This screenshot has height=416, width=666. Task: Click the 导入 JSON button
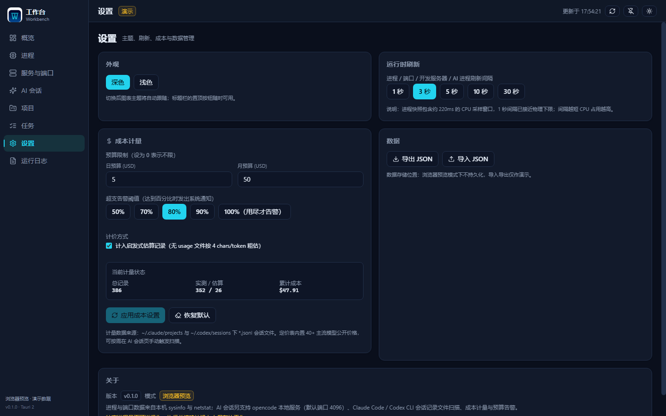[x=468, y=159]
